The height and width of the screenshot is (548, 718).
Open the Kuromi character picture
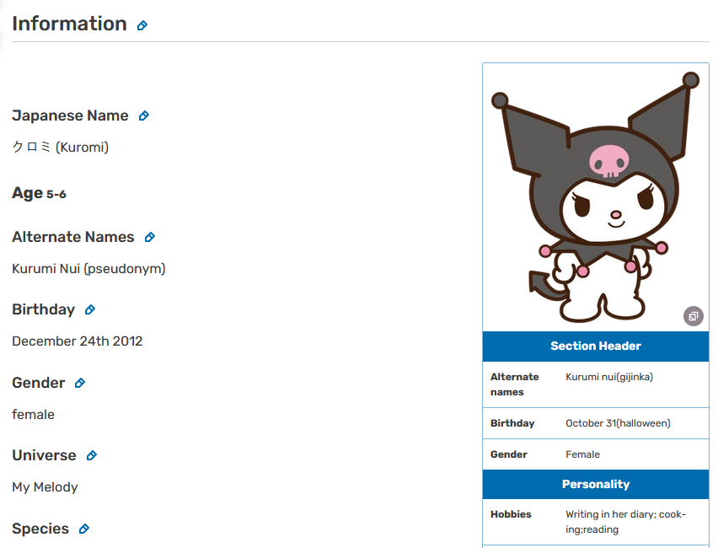click(595, 198)
